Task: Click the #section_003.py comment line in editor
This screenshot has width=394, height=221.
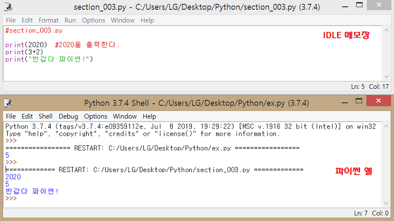Action: [x=34, y=30]
